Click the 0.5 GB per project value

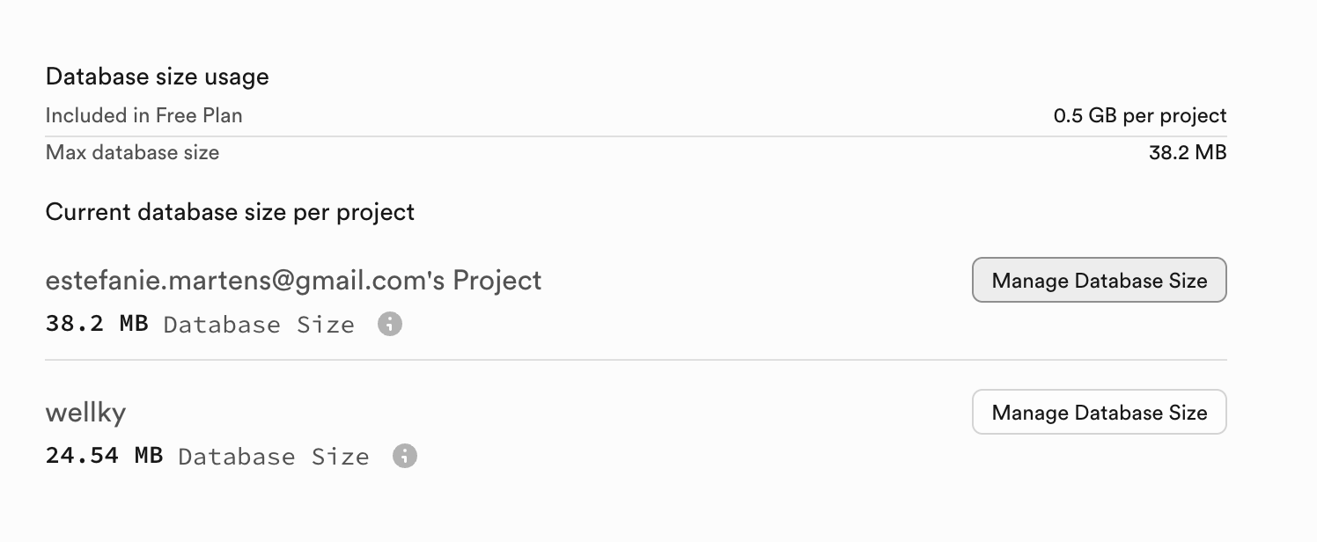tap(1139, 115)
